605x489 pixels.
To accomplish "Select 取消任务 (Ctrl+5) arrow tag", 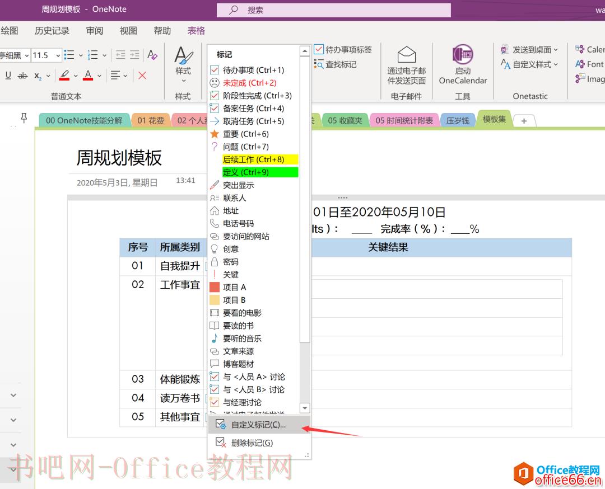I will pos(254,121).
